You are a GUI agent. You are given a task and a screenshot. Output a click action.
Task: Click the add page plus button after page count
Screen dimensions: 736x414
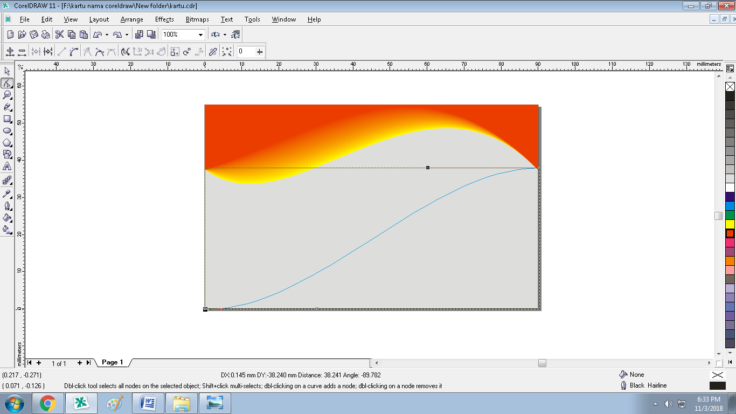pyautogui.click(x=80, y=363)
